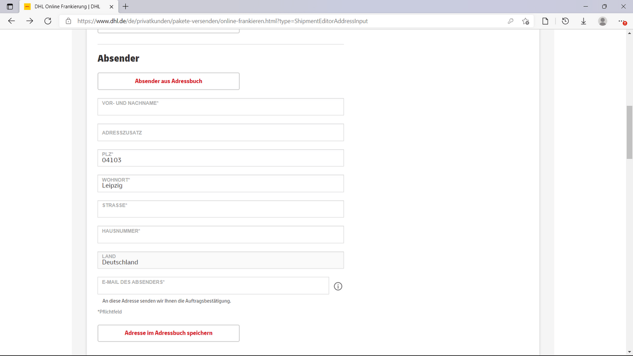
Task: Focus the E-Mail des Absenders field
Action: [x=213, y=286]
